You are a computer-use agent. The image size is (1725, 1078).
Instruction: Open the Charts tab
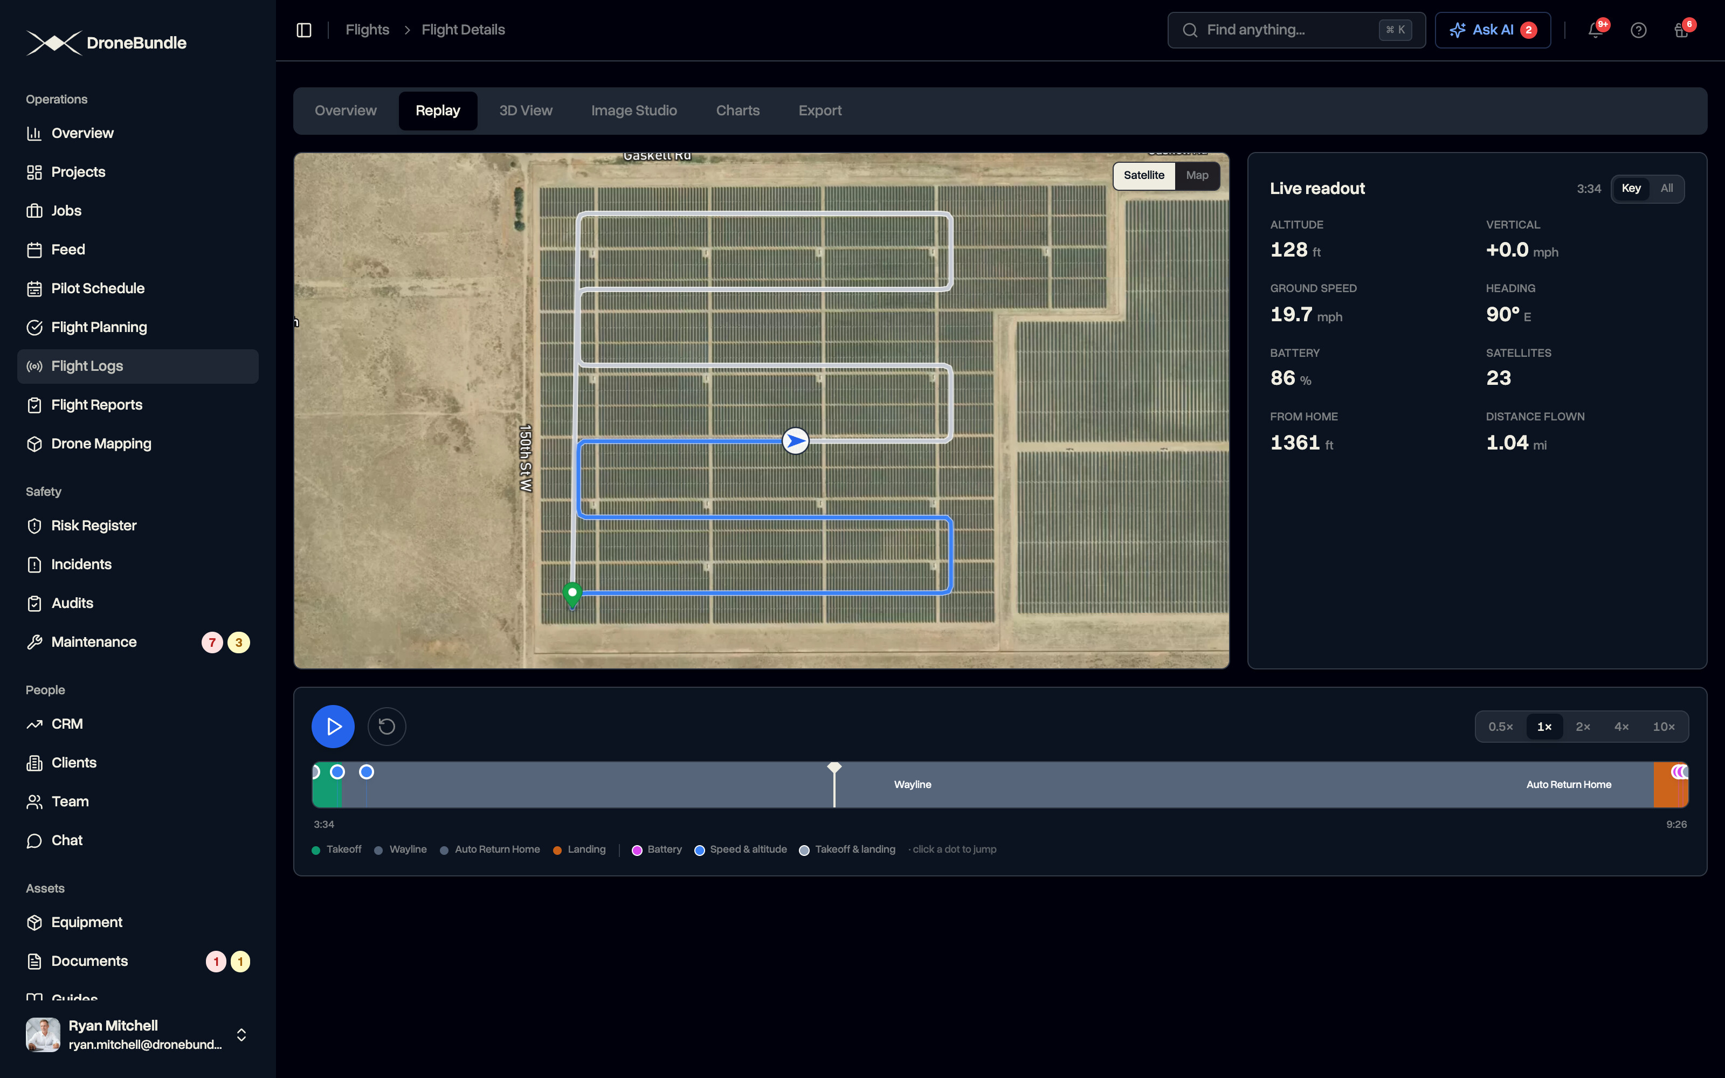pyautogui.click(x=738, y=111)
